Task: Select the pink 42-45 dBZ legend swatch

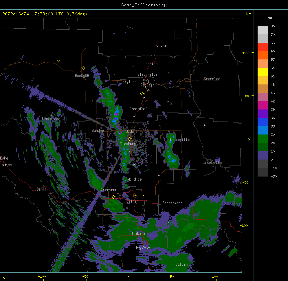Action: point(263,97)
